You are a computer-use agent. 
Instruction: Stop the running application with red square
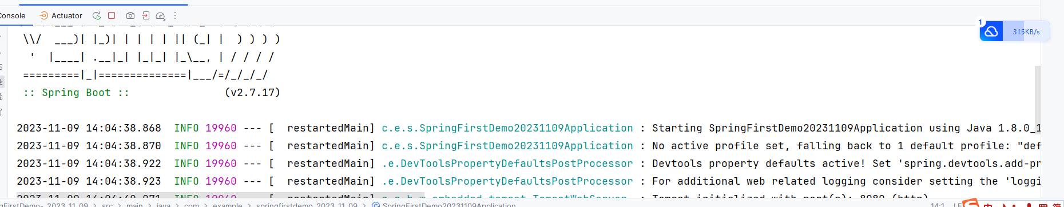coord(112,15)
